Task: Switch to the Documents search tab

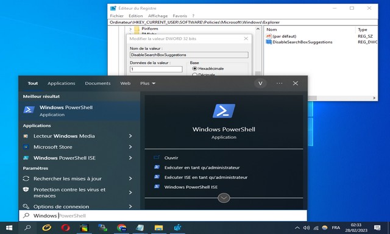Action: tap(97, 83)
